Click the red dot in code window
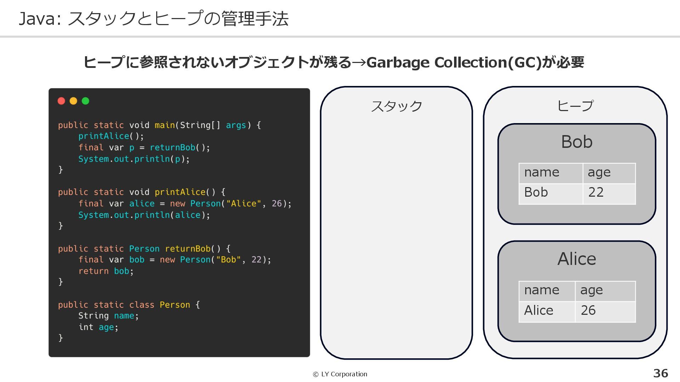Viewport: 680px width, 382px height. 61,101
